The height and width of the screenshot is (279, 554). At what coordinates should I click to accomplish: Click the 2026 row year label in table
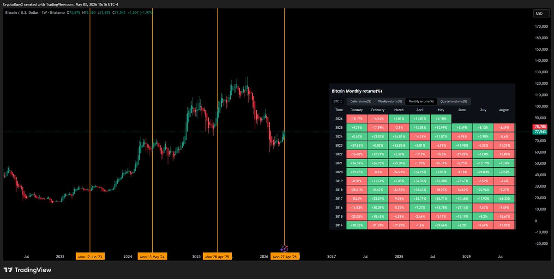point(339,119)
